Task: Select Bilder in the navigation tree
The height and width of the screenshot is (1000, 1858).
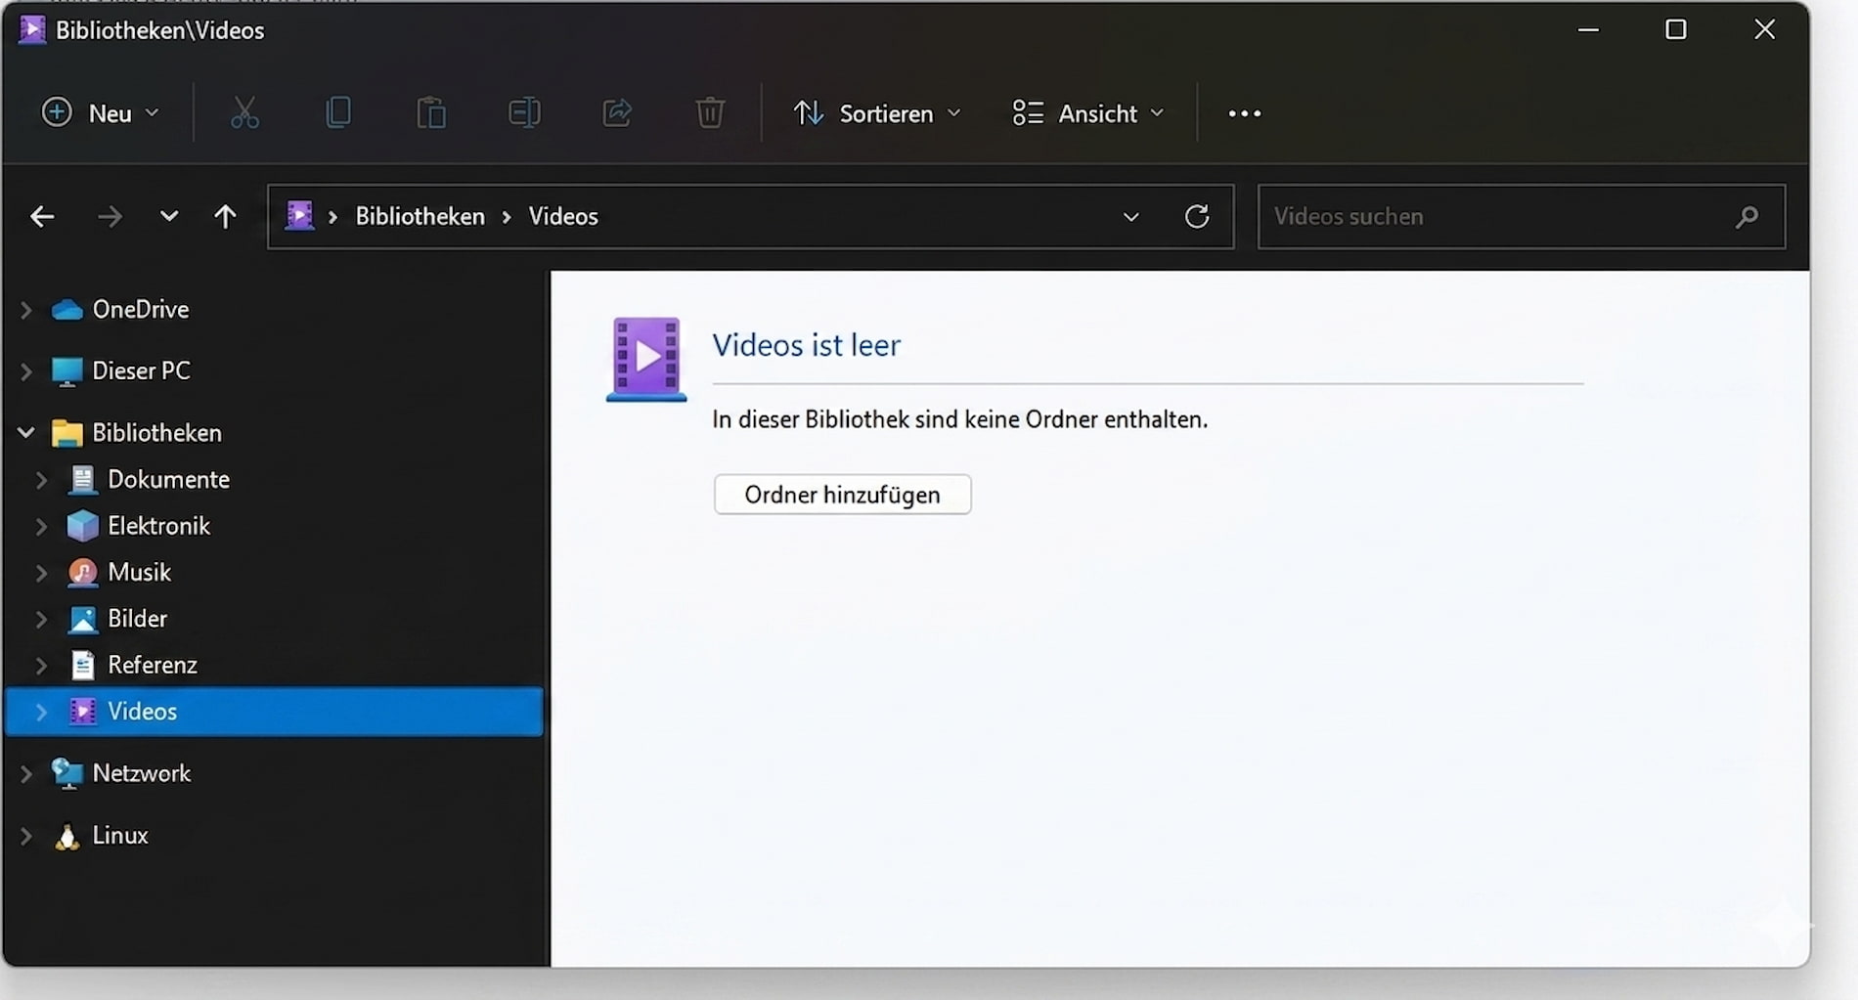Action: (137, 619)
